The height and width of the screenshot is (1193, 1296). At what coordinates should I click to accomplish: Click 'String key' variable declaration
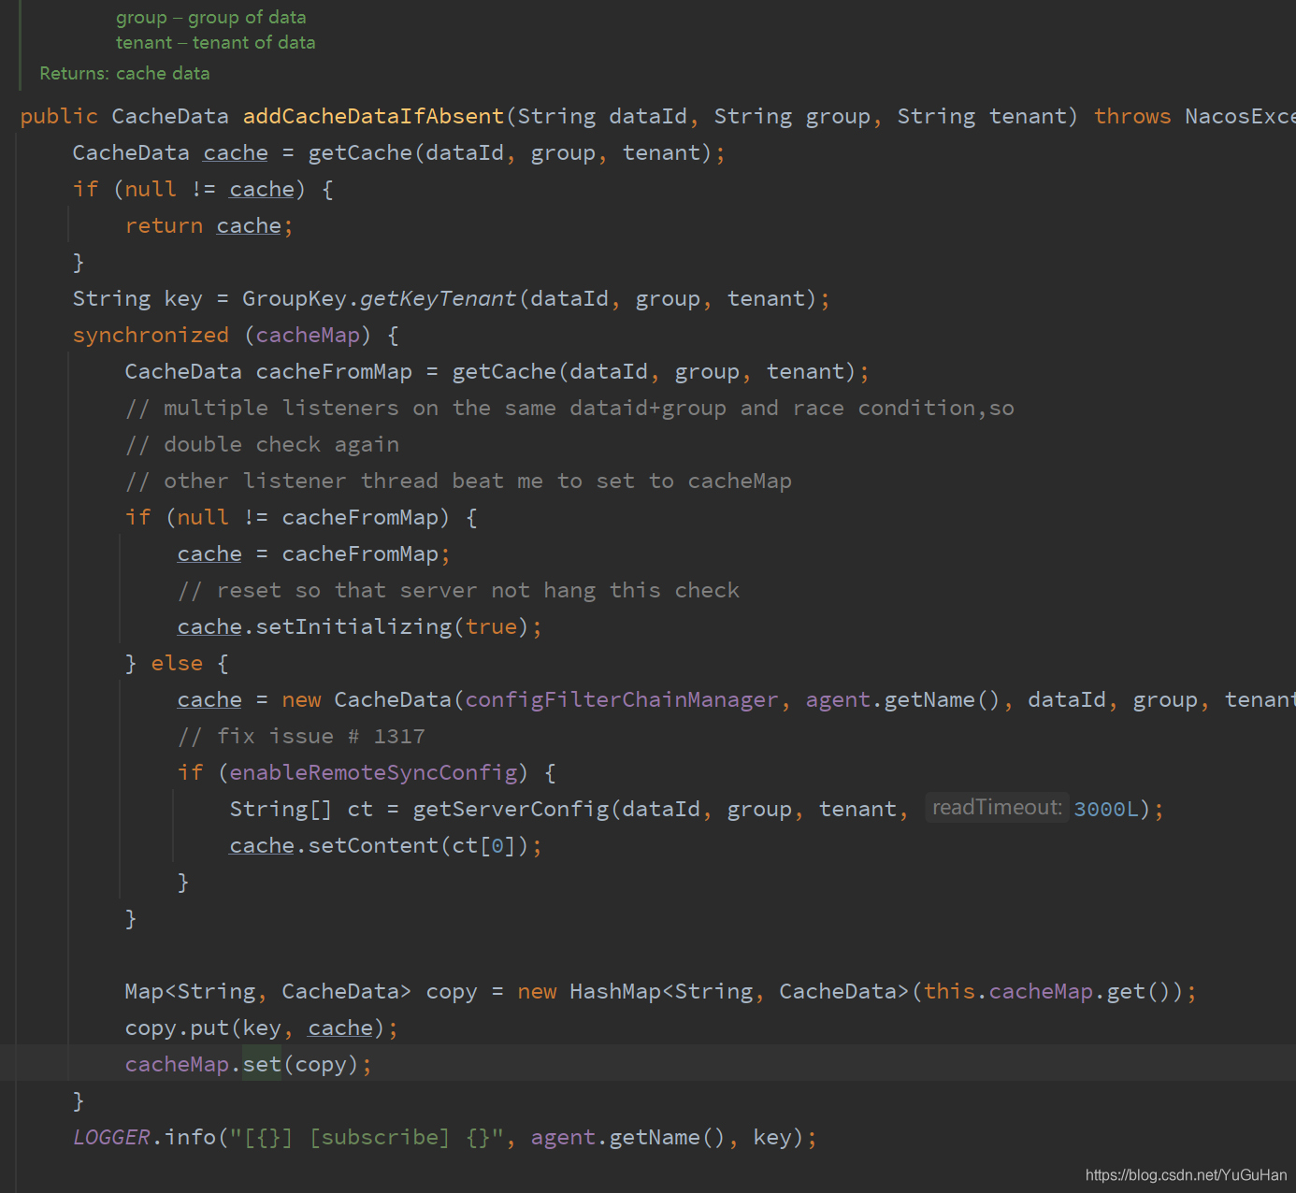137,298
